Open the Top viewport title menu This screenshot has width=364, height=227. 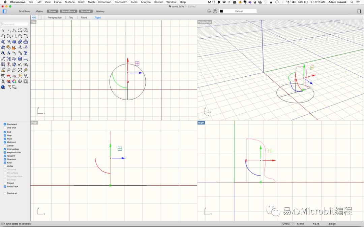pos(33,22)
